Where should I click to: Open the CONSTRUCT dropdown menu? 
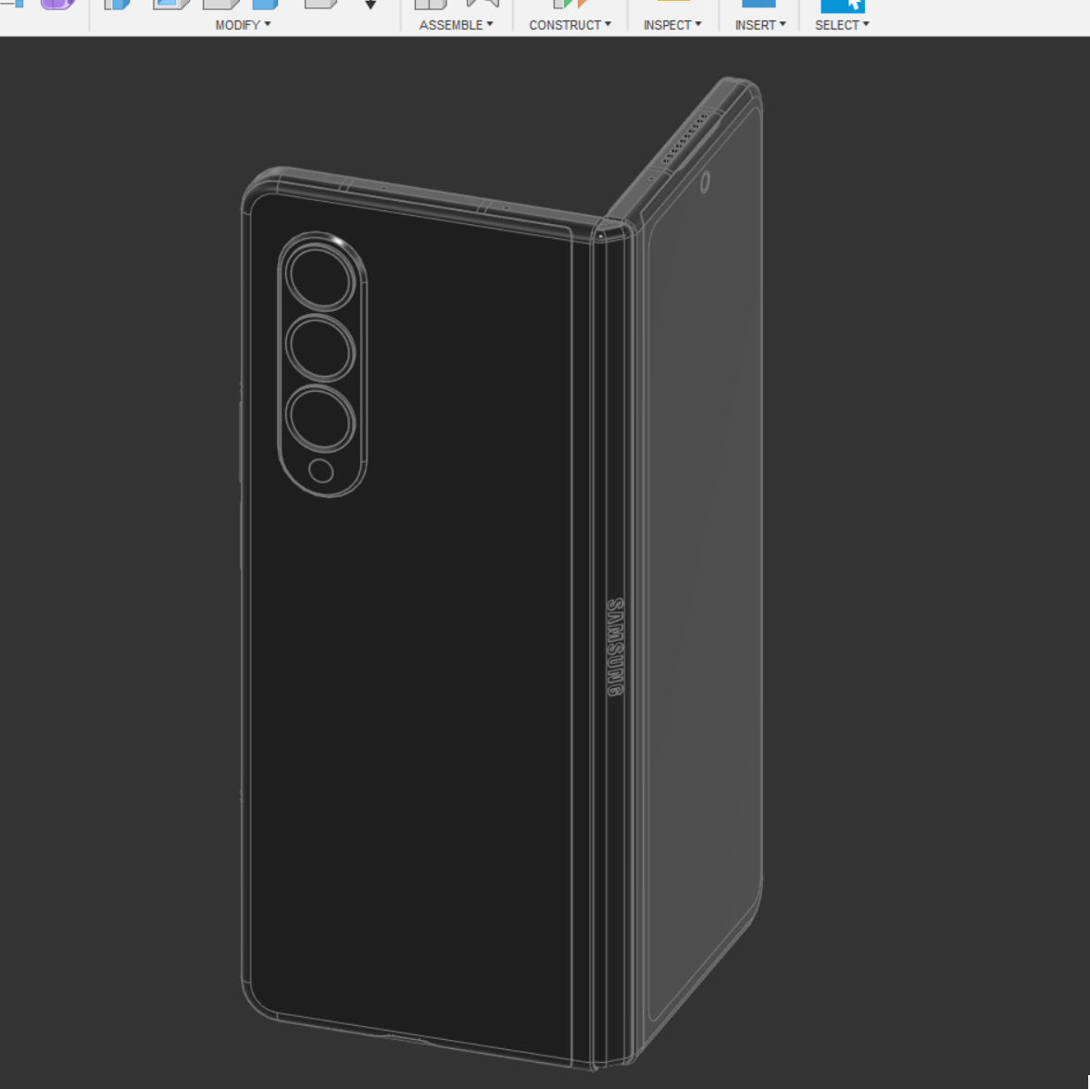tap(570, 25)
